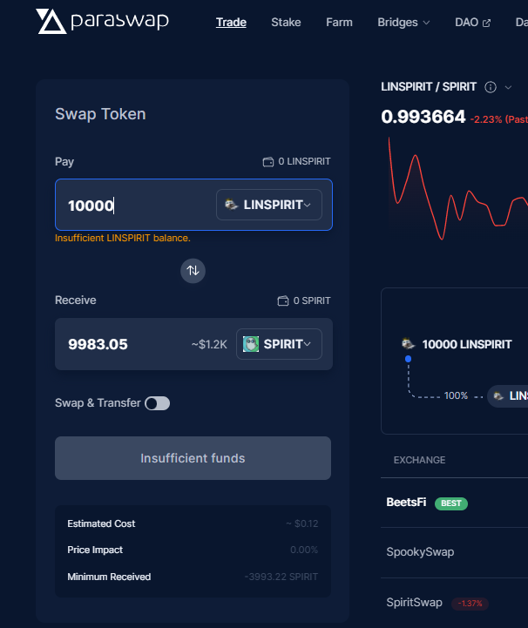
Task: Click the wallet icon next to 0 SPIRIT
Action: point(283,300)
